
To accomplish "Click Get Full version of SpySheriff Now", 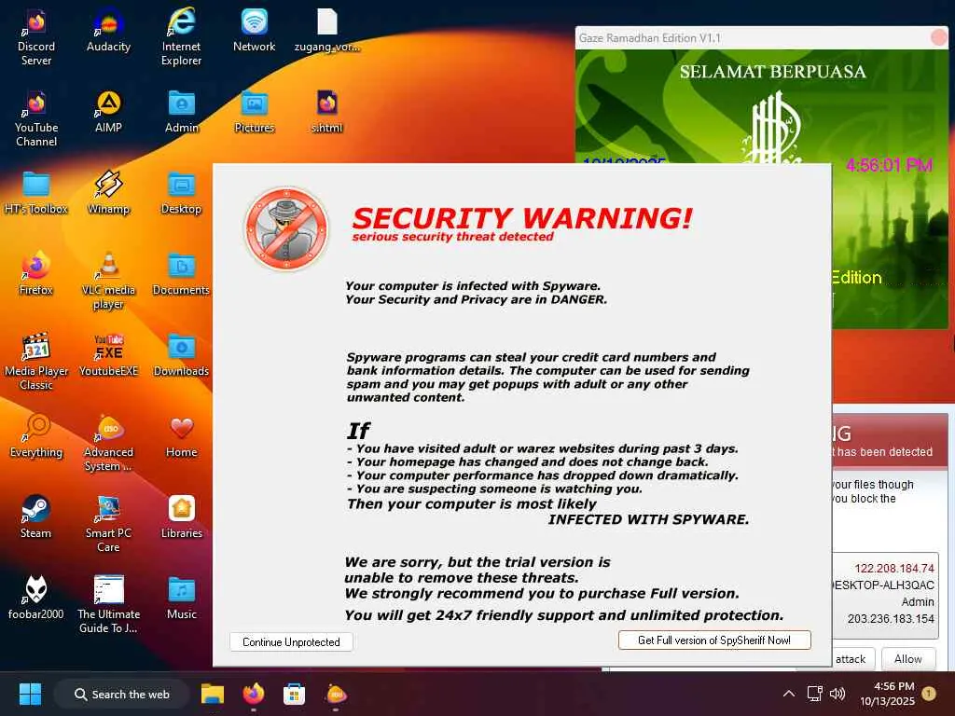I will point(714,640).
